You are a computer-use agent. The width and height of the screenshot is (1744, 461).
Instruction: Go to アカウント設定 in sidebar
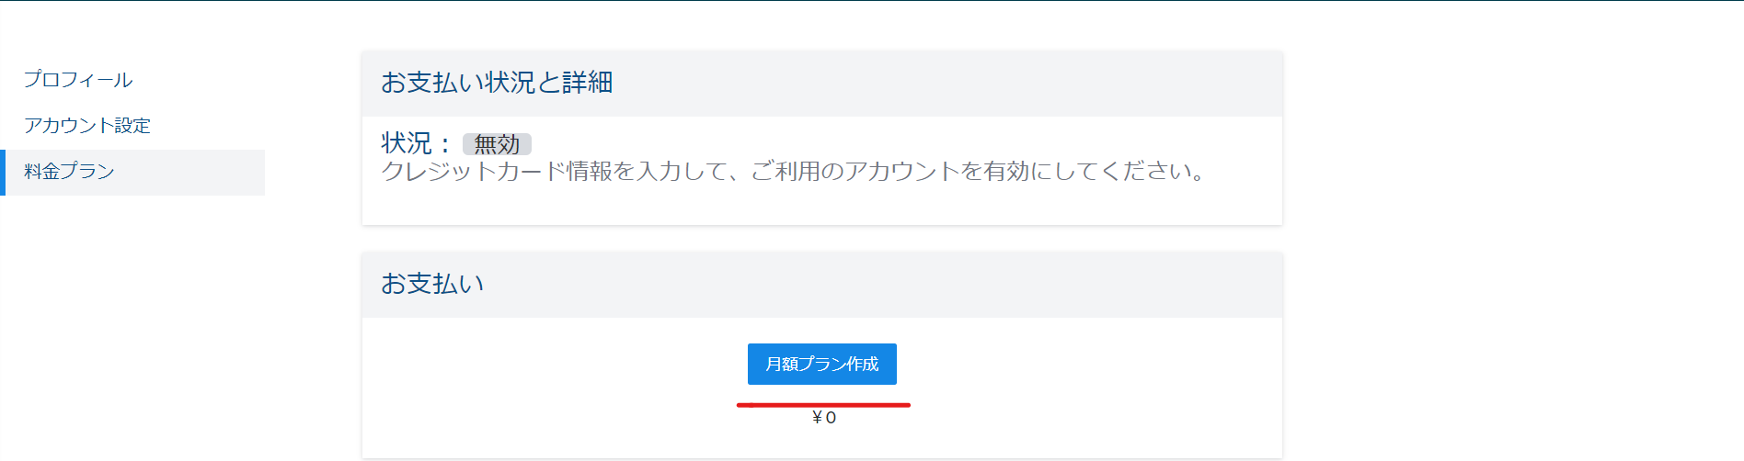87,126
